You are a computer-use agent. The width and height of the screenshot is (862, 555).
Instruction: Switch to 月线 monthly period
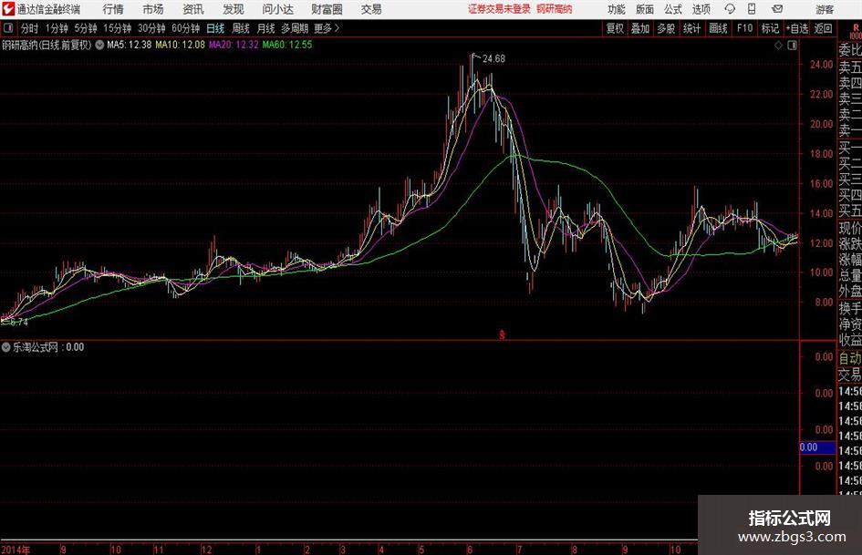coord(265,28)
